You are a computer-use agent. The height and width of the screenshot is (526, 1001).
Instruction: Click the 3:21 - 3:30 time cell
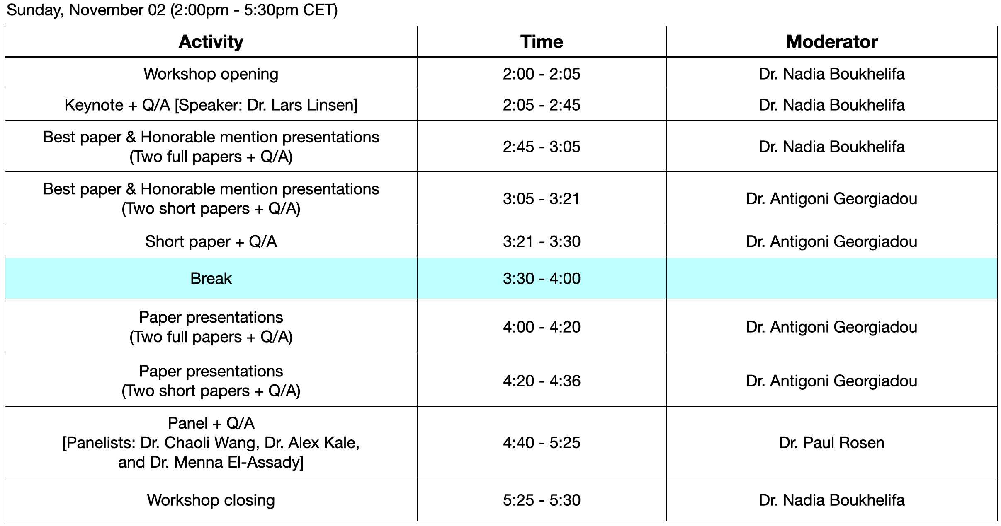click(542, 241)
